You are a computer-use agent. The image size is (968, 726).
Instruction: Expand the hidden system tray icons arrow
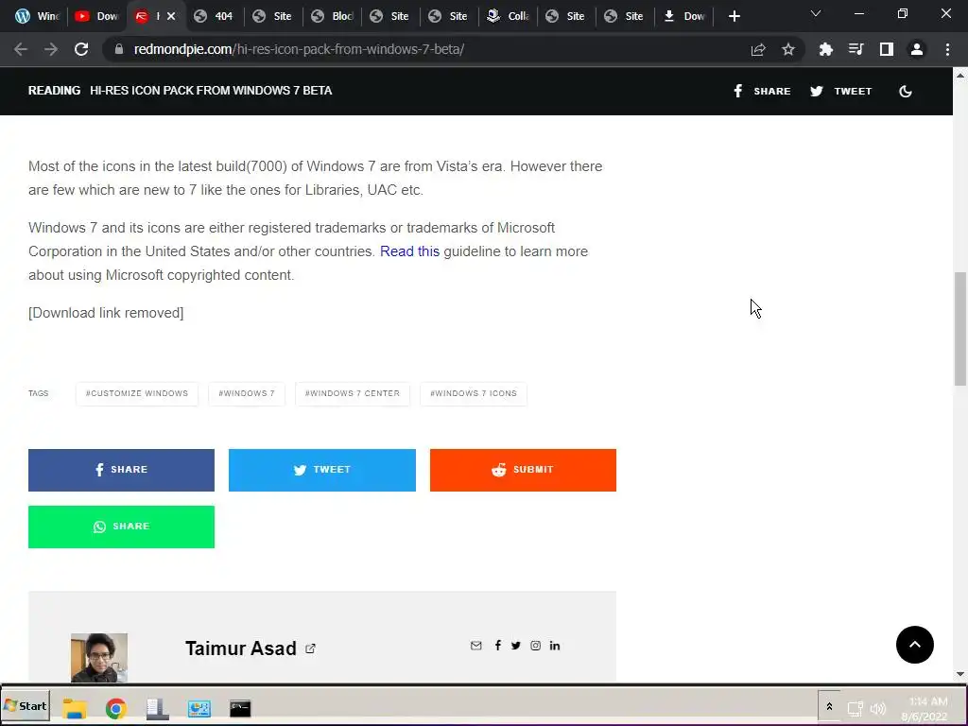tap(829, 706)
